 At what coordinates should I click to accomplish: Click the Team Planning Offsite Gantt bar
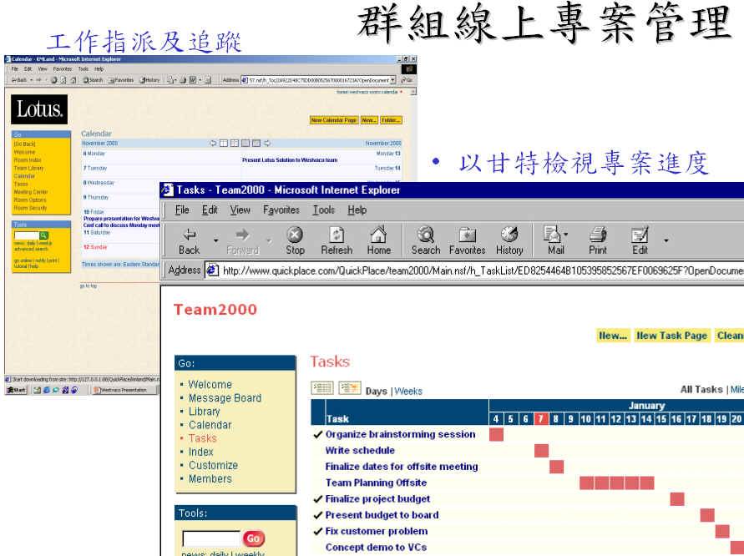click(617, 483)
